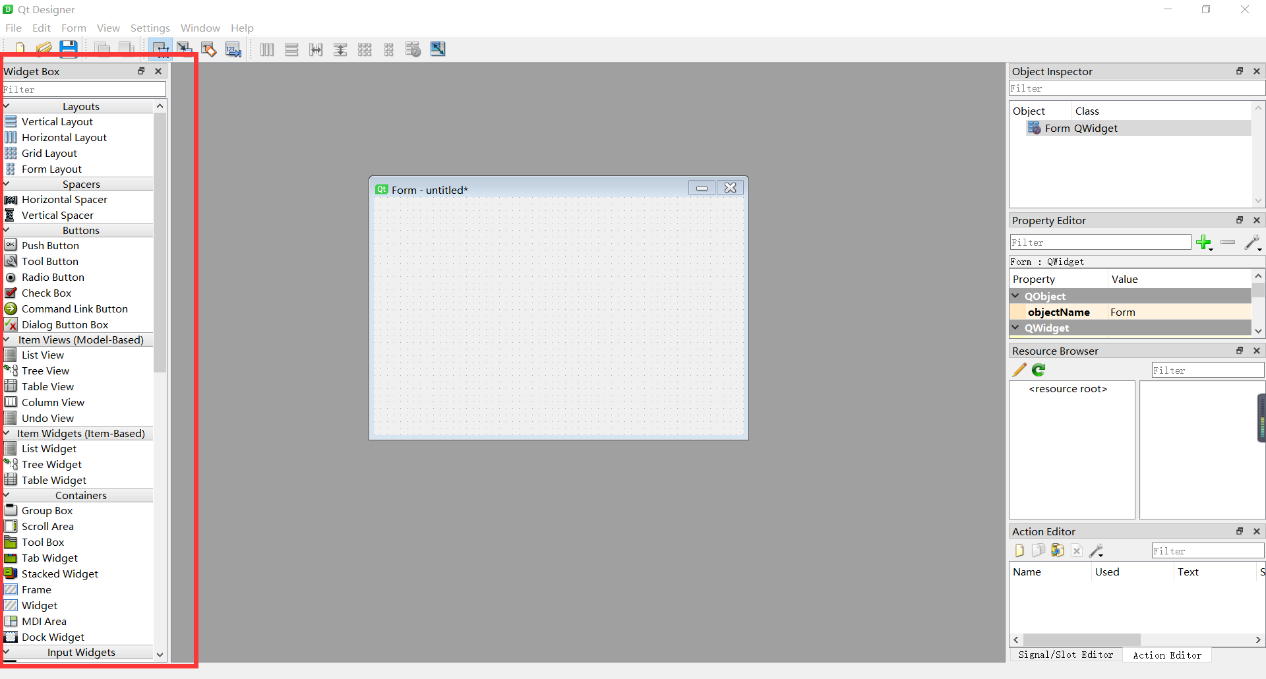This screenshot has width=1266, height=679.
Task: Click the New Form toolbar icon
Action: [20, 48]
